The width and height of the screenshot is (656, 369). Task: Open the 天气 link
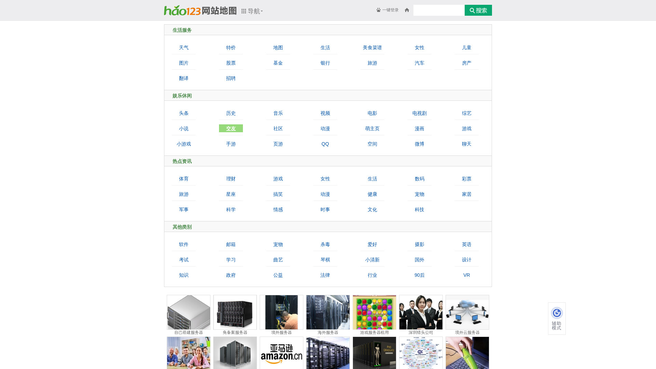point(184,47)
